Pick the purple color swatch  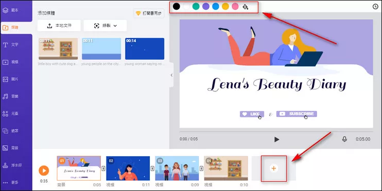[206, 7]
